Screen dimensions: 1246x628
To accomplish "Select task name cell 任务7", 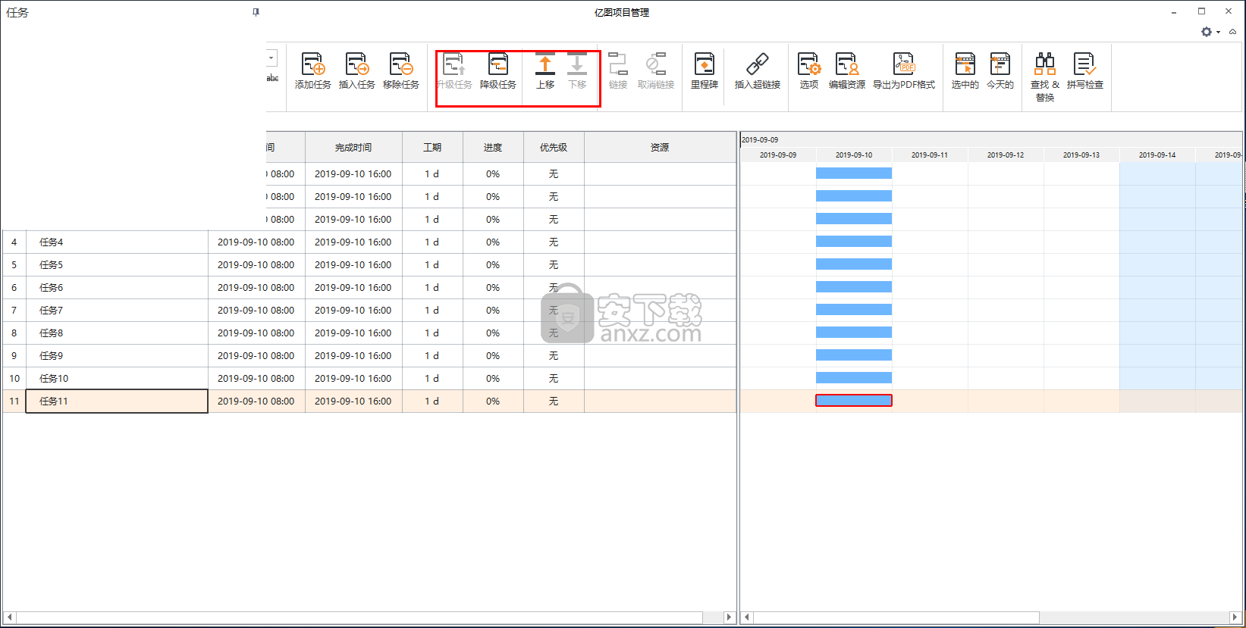I will 117,310.
